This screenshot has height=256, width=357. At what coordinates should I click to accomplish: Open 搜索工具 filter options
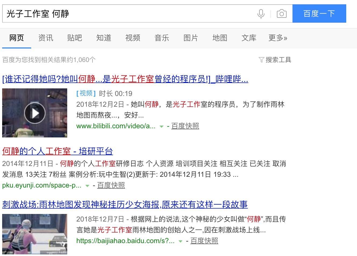tap(275, 60)
